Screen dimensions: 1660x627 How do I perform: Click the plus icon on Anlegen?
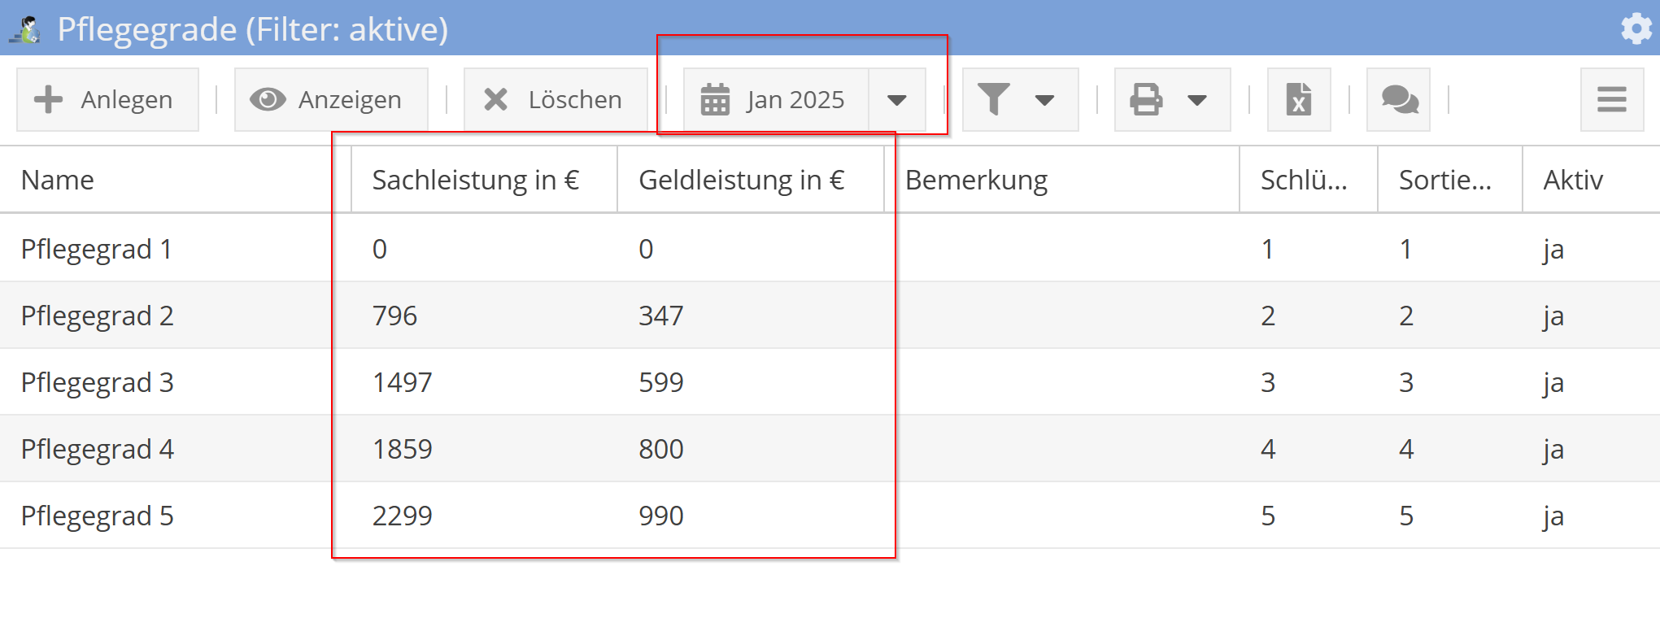click(49, 99)
